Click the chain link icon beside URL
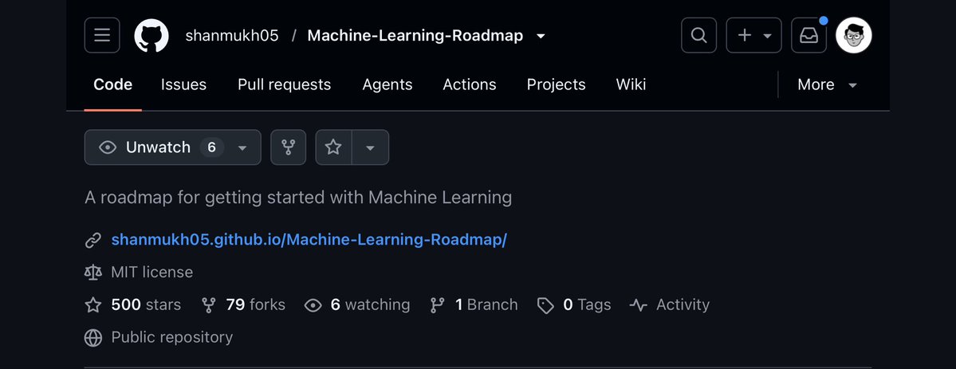956x369 pixels. click(92, 241)
